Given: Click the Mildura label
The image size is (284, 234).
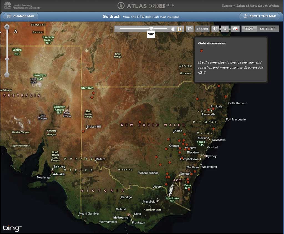Looking at the screenshot, I should 100,159.
